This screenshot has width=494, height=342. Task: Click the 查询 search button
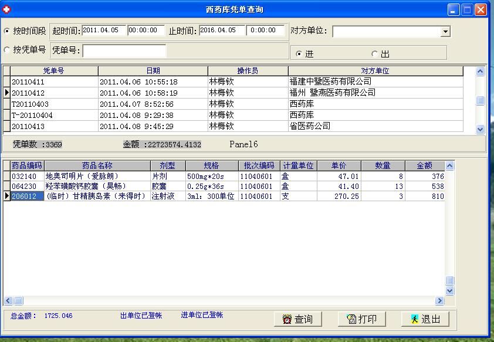297,319
